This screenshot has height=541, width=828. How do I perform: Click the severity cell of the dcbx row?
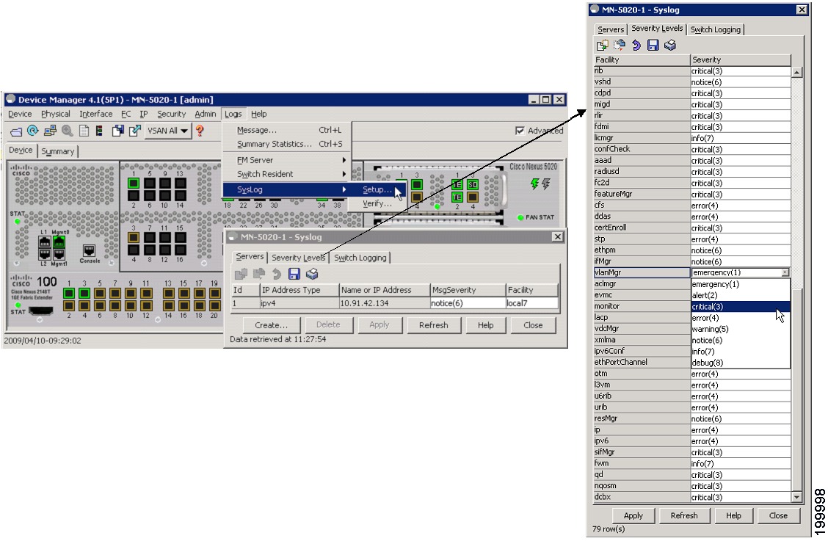pyautogui.click(x=741, y=497)
